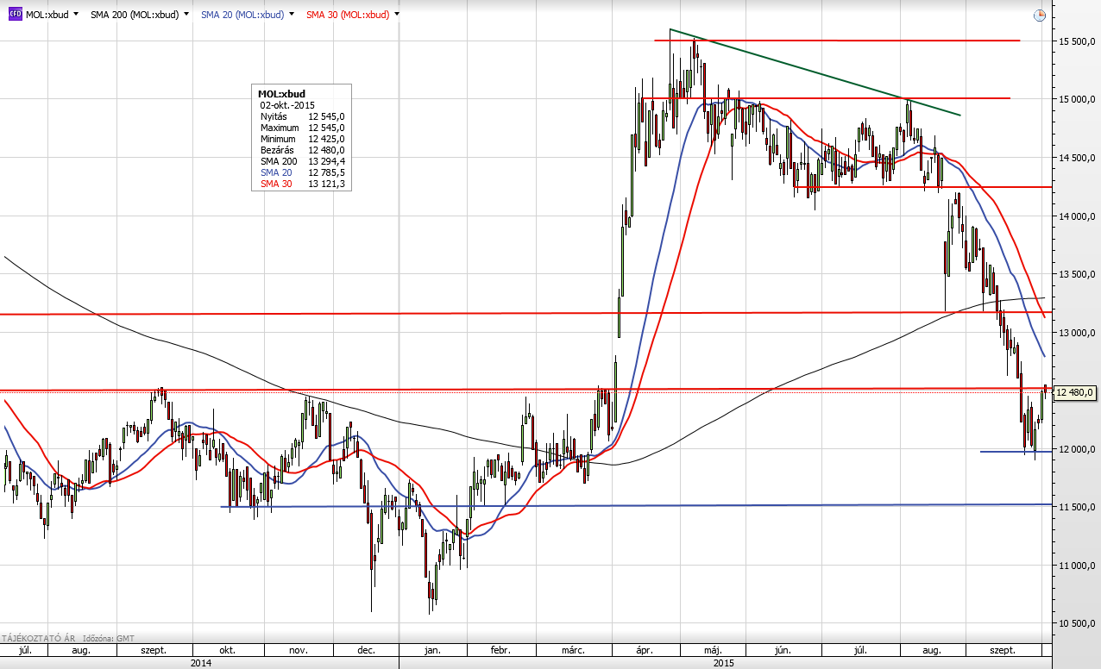
Task: Click the current price tag 12 480,0
Action: (1075, 393)
